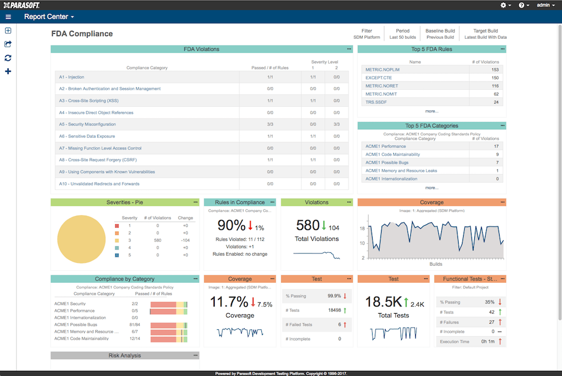Open the hamburger navigation menu
The image size is (562, 376).
pyautogui.click(x=8, y=16)
